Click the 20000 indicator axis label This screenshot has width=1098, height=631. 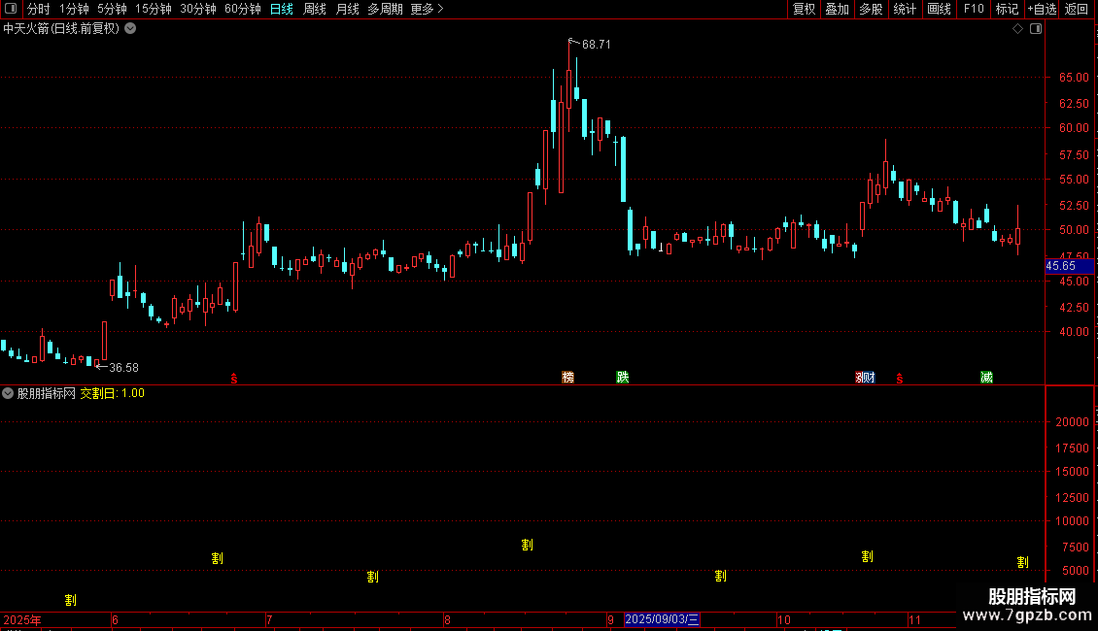[1072, 422]
